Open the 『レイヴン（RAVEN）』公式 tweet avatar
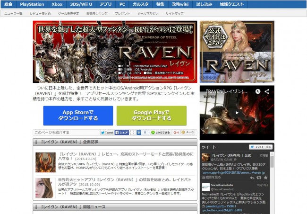Screen dimensions: 307x214 pos(206,158)
